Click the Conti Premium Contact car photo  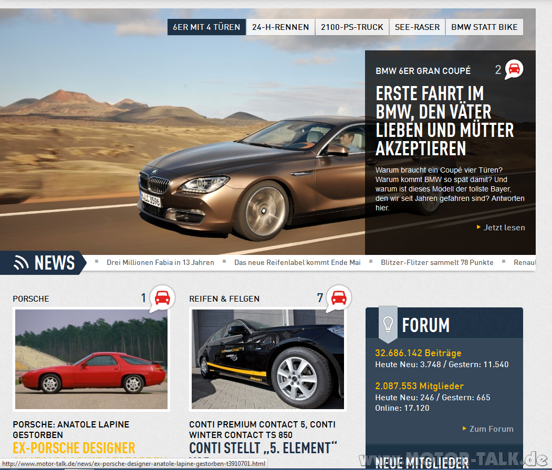[267, 359]
